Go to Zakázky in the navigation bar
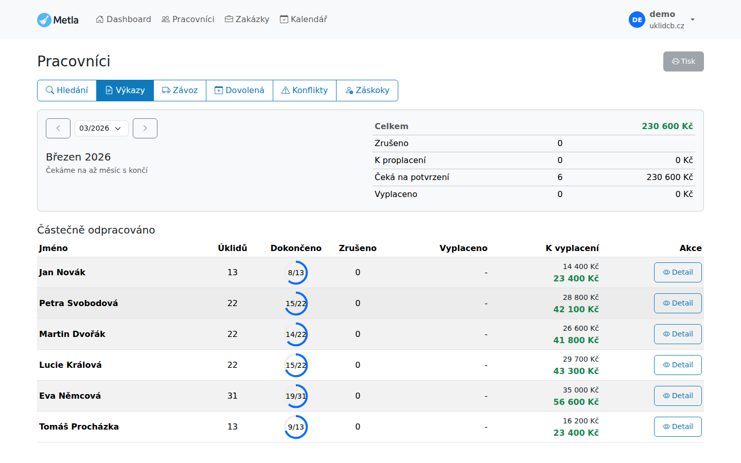The image size is (741, 463). [247, 20]
